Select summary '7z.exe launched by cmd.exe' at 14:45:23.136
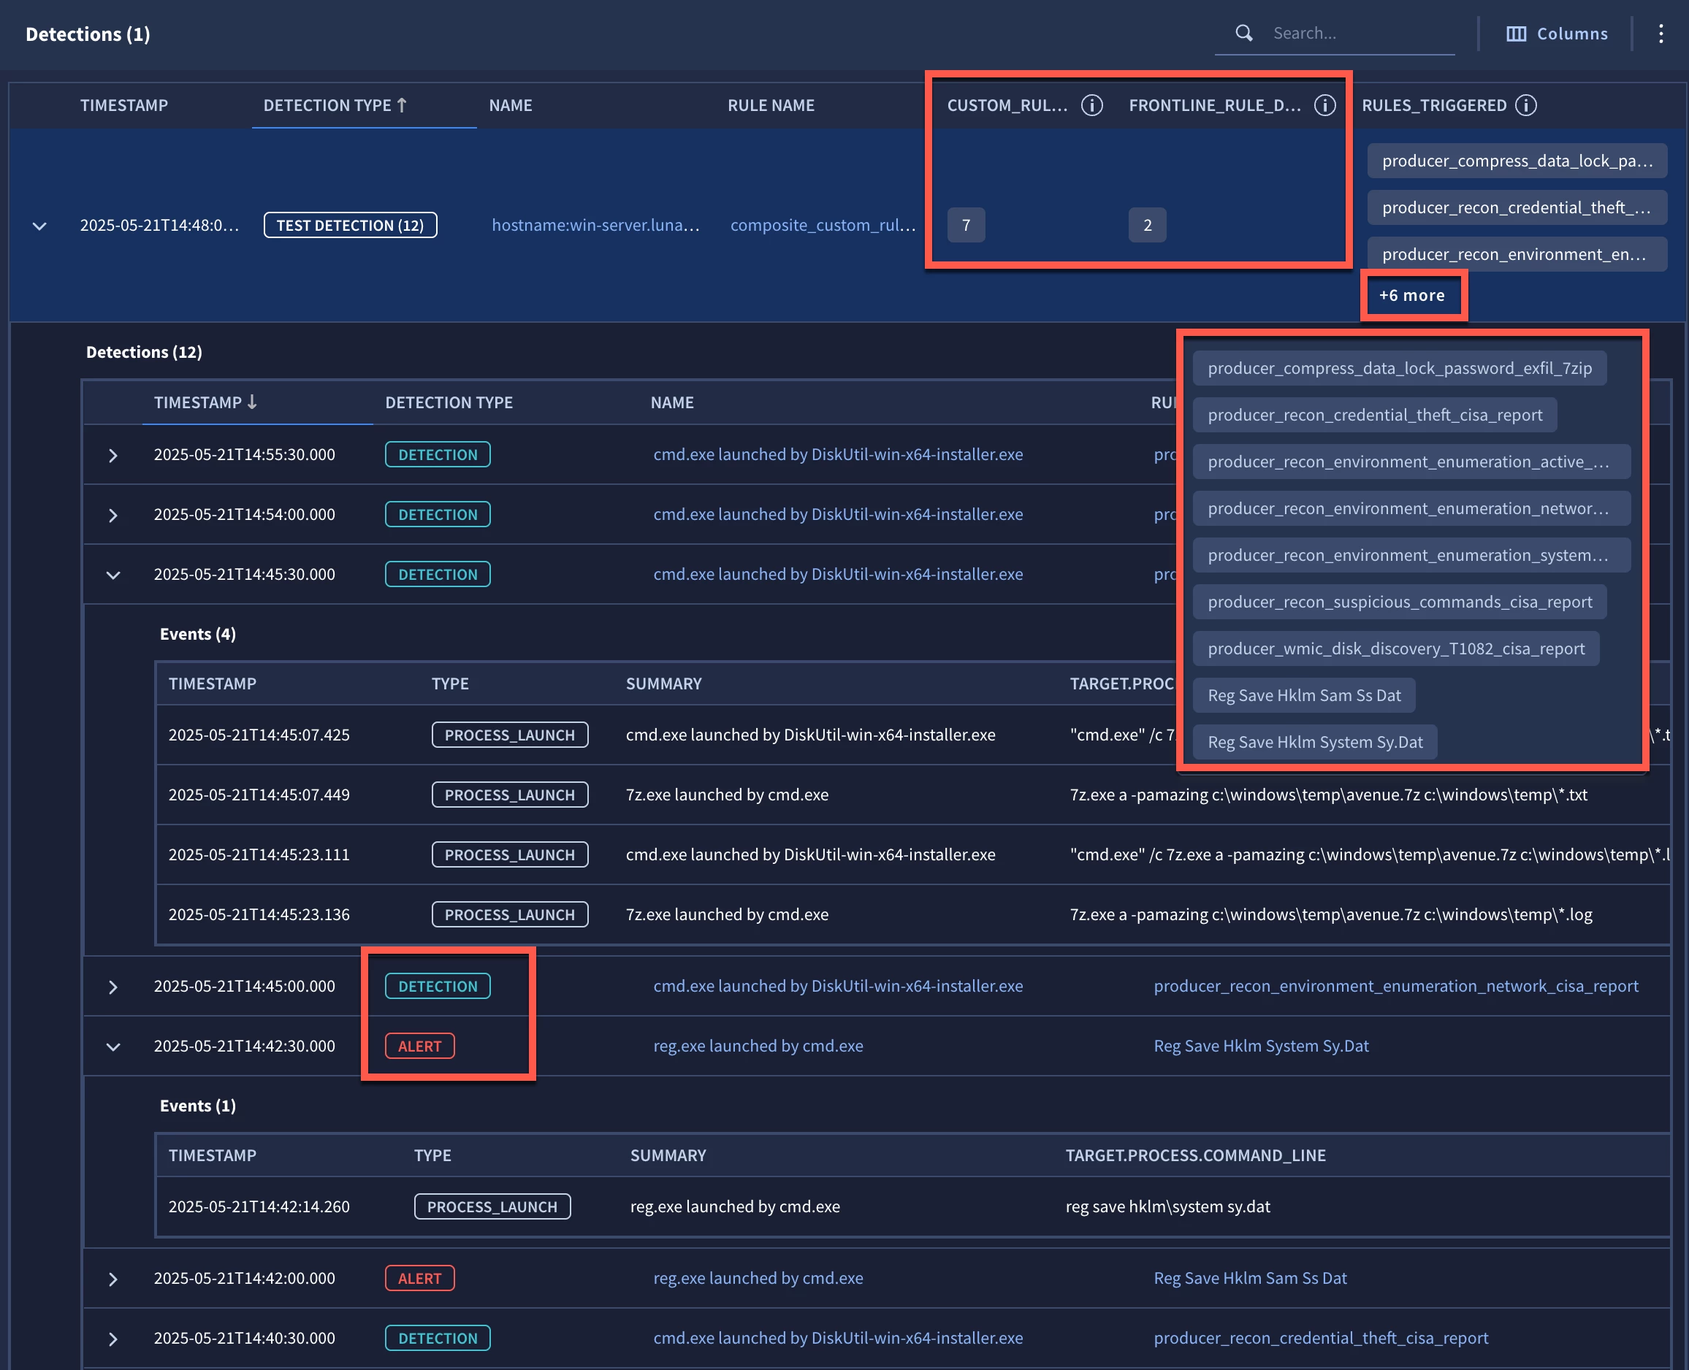The image size is (1689, 1370). [727, 914]
